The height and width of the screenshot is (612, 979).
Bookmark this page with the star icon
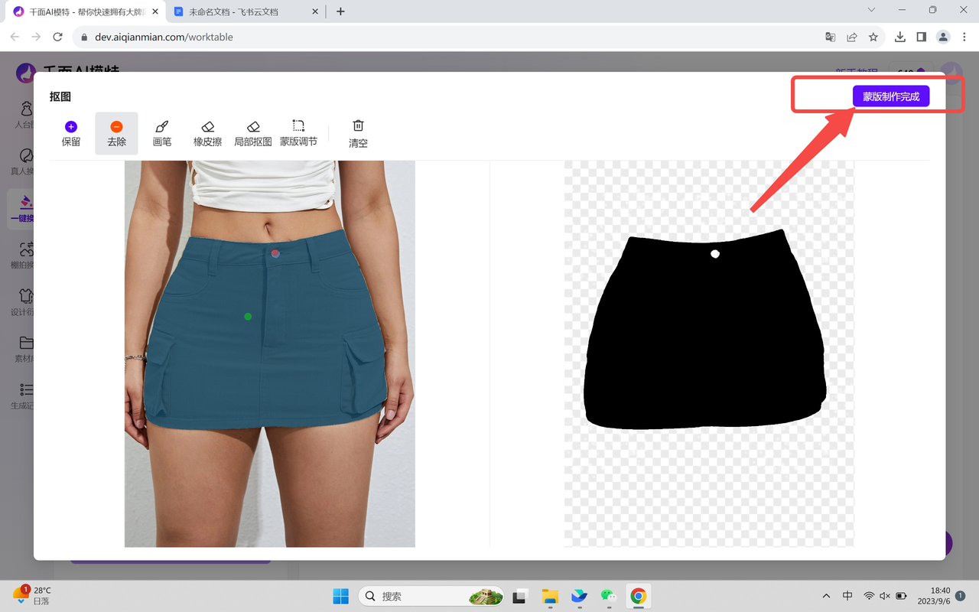click(873, 37)
